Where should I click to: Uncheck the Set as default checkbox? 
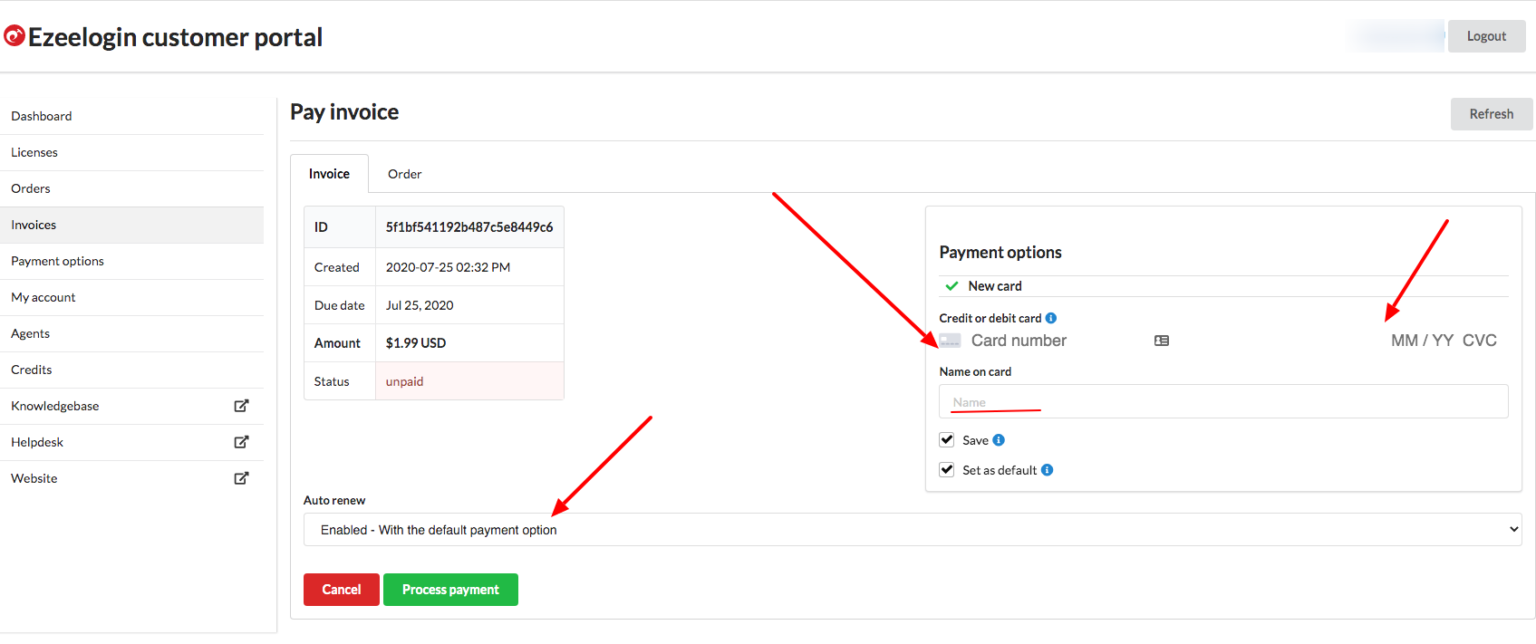pos(947,470)
